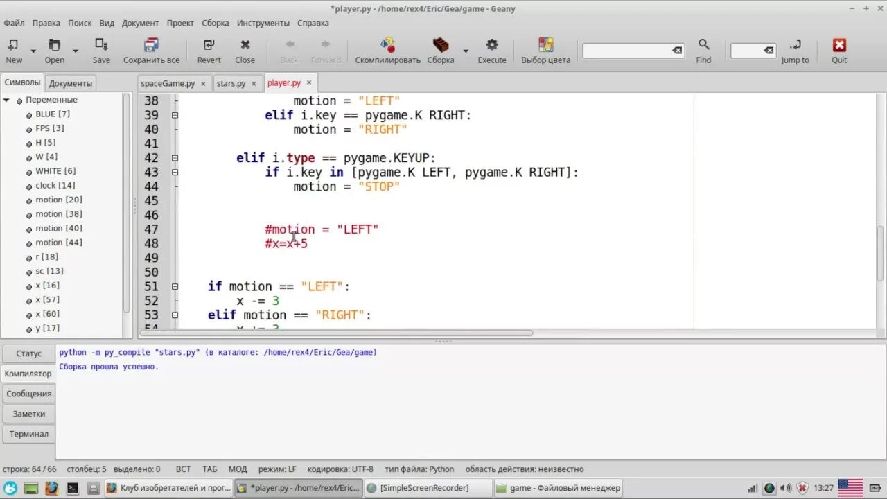Viewport: 887px width, 499px height.
Task: Show the Терминал message tab
Action: (28, 434)
